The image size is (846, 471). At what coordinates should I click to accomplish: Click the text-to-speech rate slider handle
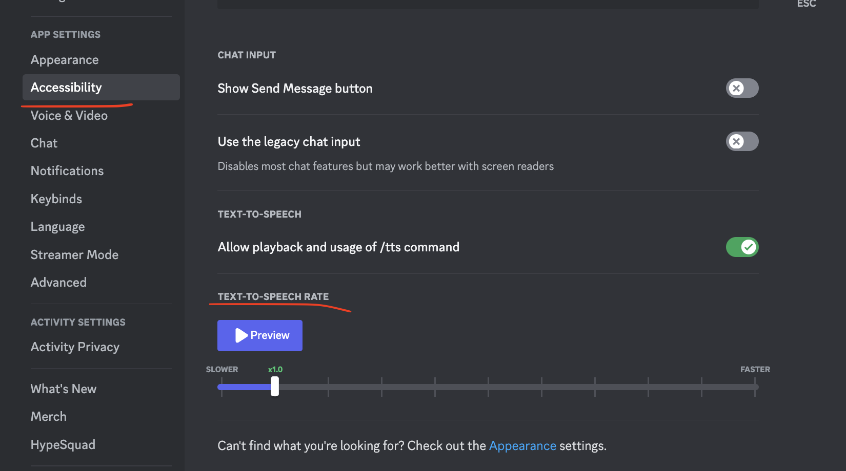coord(275,387)
